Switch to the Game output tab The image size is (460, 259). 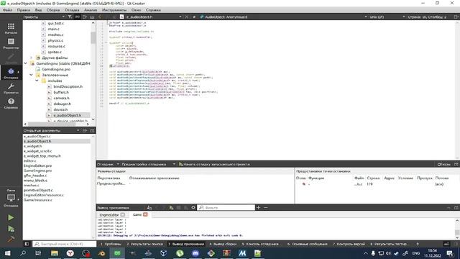click(137, 214)
